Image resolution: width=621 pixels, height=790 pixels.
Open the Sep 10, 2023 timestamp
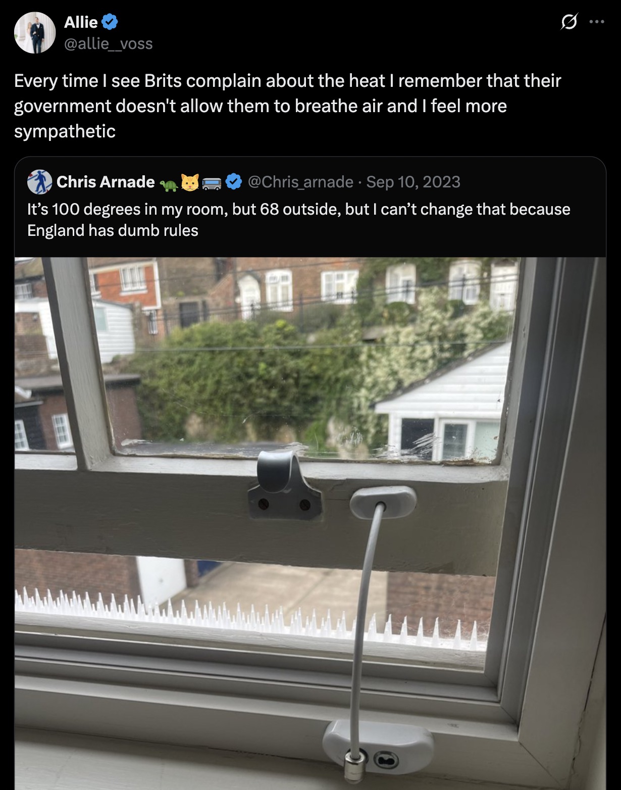pos(413,182)
